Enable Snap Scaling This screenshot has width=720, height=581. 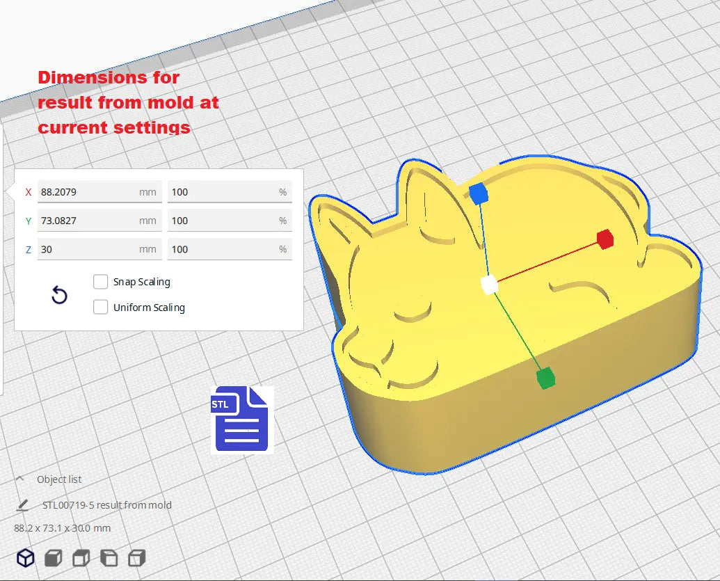100,281
